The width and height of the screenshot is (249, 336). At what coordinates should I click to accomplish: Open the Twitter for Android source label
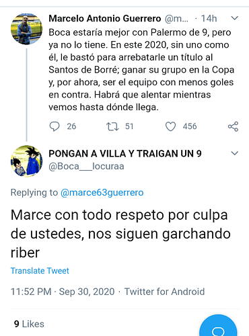click(164, 292)
